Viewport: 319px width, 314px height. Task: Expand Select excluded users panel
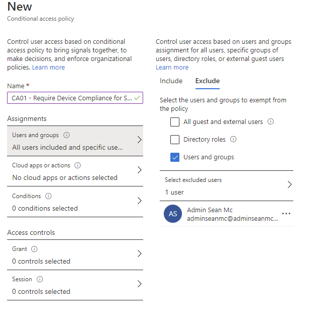289,184
